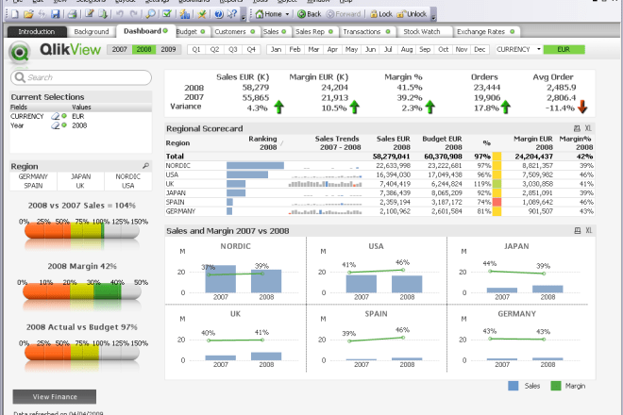Click the View Finance button
623x415 pixels.
[55, 396]
